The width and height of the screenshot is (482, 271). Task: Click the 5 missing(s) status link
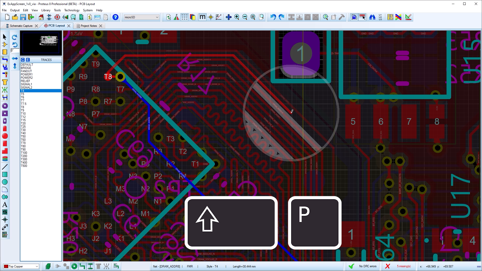click(x=404, y=266)
